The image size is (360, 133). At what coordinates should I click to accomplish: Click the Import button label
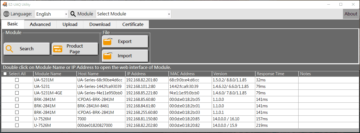pos(125,56)
